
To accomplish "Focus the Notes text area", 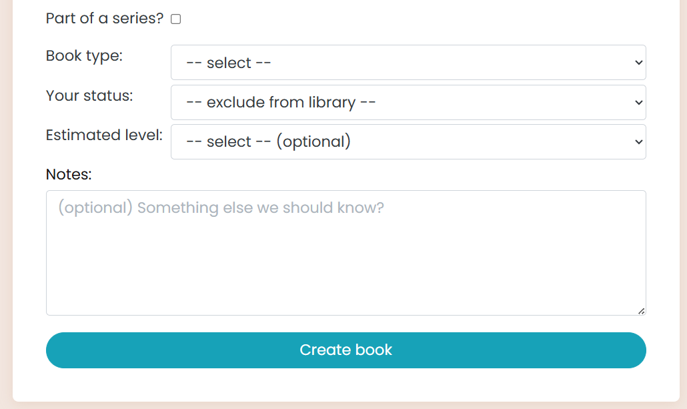I will point(346,252).
